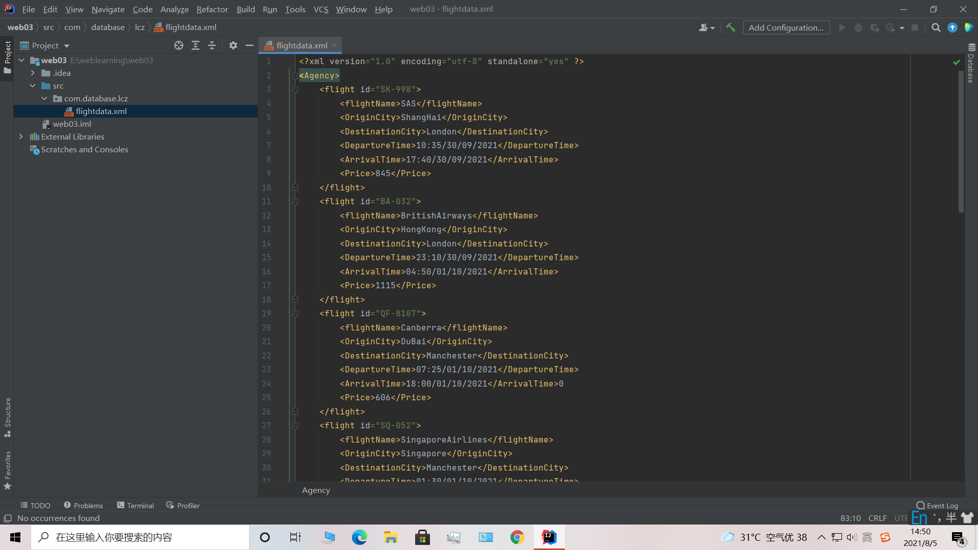The width and height of the screenshot is (978, 550).
Task: Open the Add Configuration dialog
Action: [x=786, y=28]
